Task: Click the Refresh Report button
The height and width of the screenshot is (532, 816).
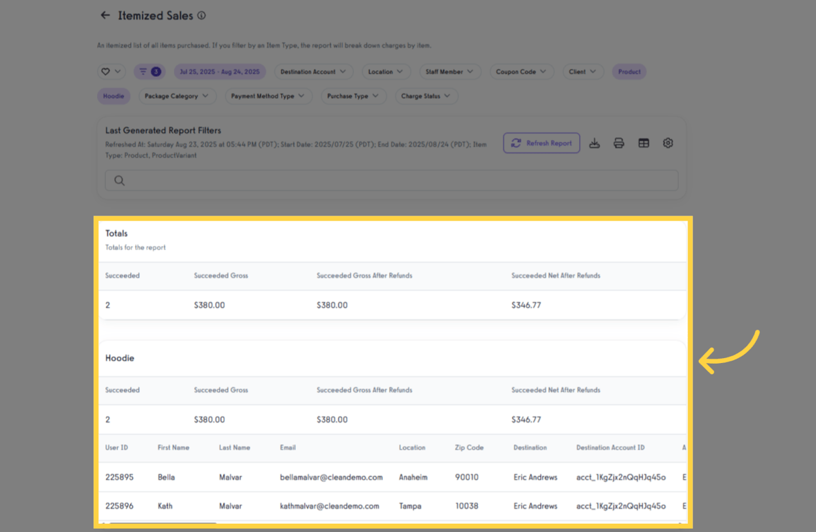Action: coord(542,143)
